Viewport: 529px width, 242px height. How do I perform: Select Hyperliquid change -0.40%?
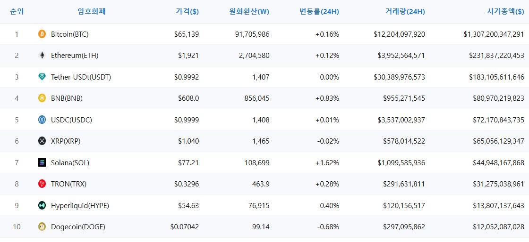[328, 205]
